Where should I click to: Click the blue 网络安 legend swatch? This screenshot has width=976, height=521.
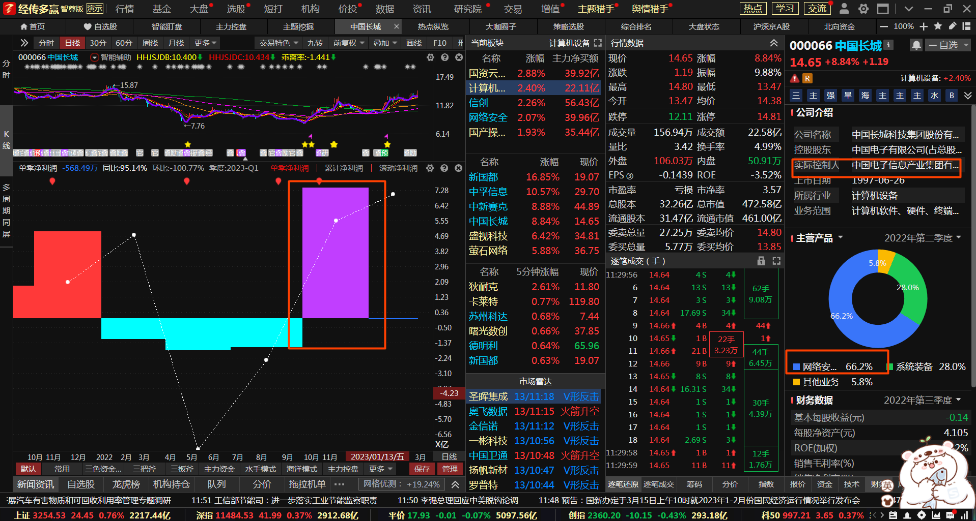tap(797, 366)
